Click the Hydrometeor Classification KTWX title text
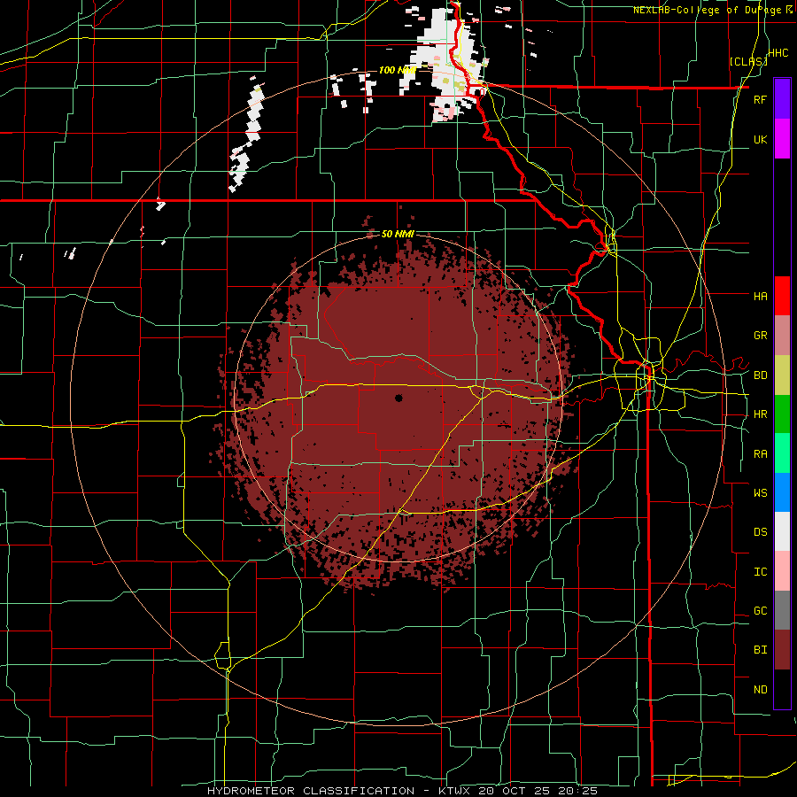The image size is (797, 797). (x=402, y=791)
